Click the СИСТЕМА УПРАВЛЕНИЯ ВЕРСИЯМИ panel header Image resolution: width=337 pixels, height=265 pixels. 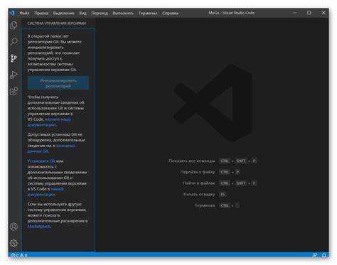click(57, 23)
